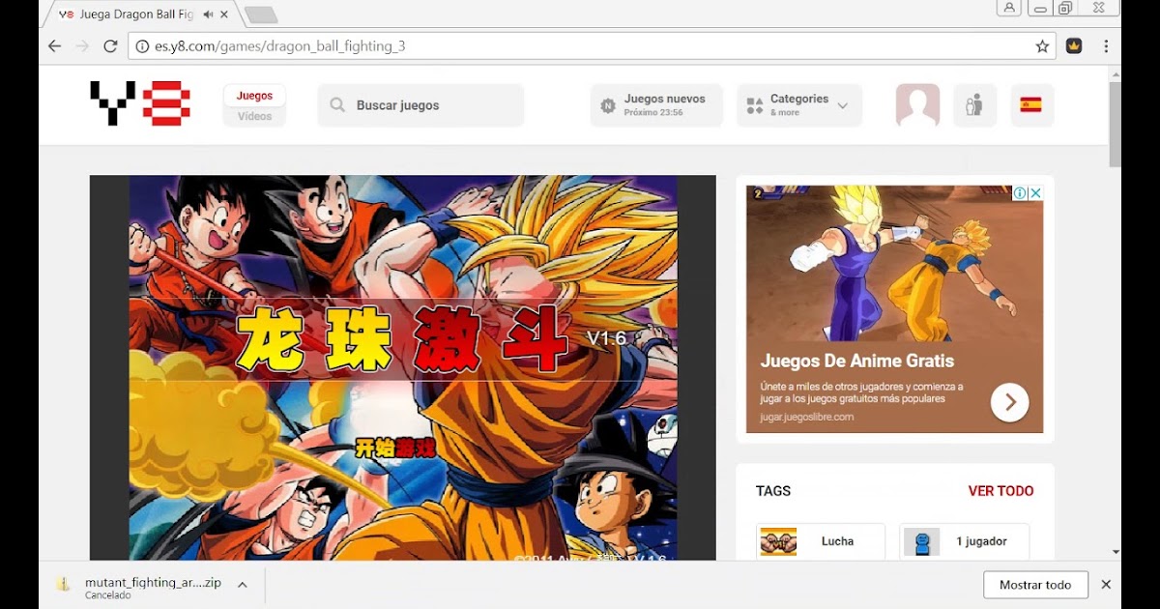Expand the Categories dropdown

799,105
